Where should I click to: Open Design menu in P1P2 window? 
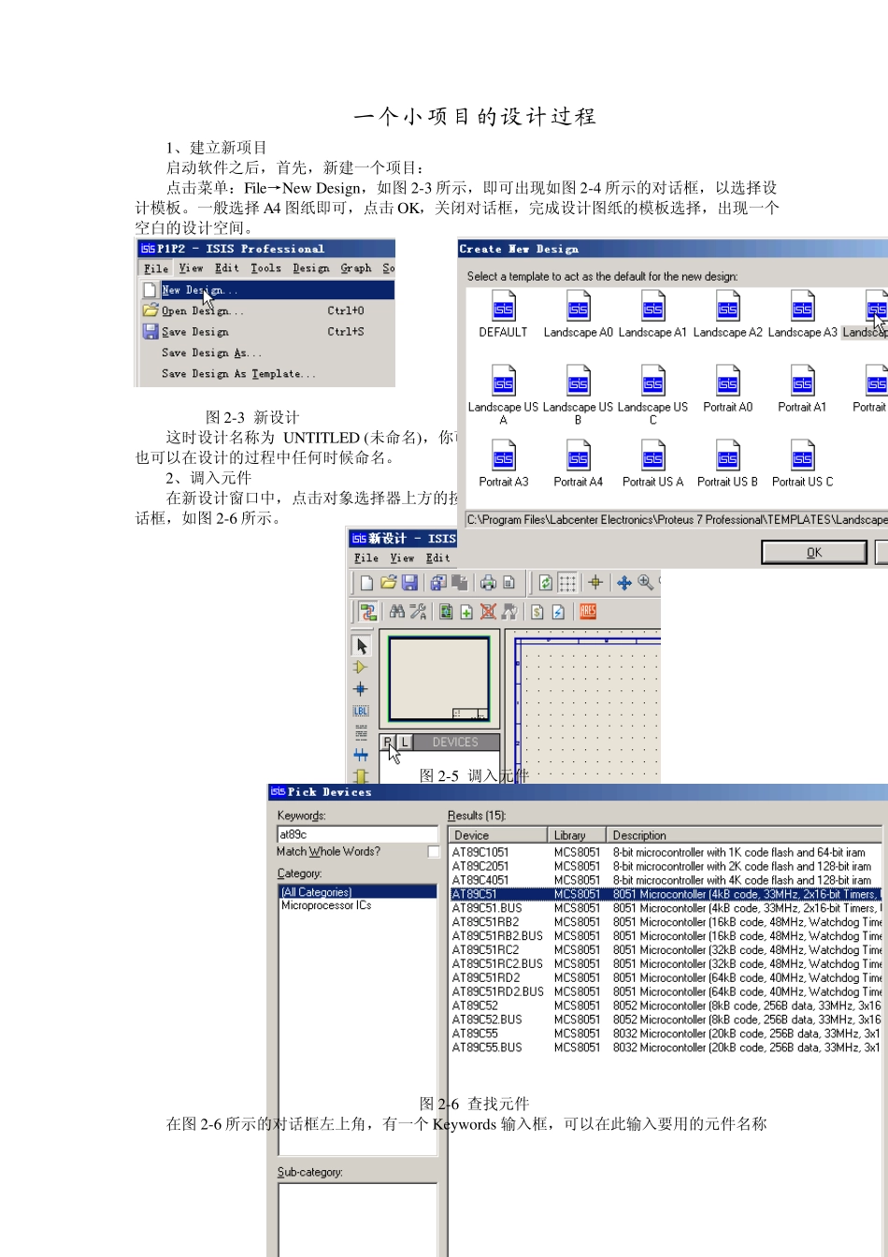(x=310, y=268)
